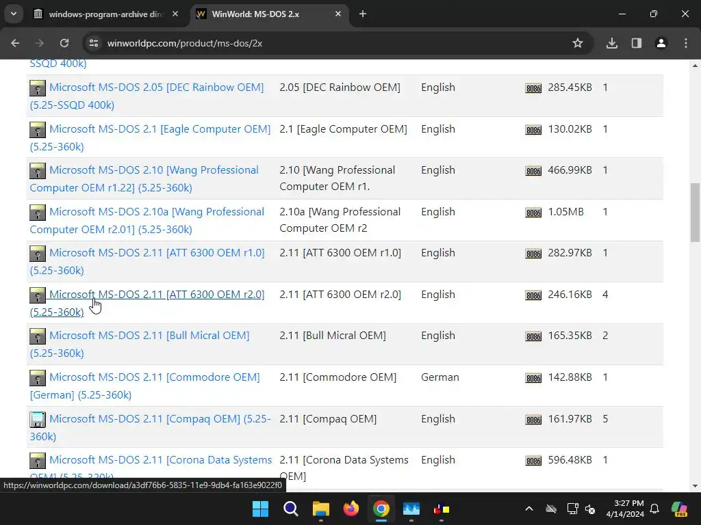Open taskbar Search
Image resolution: width=701 pixels, height=525 pixels.
(290, 509)
